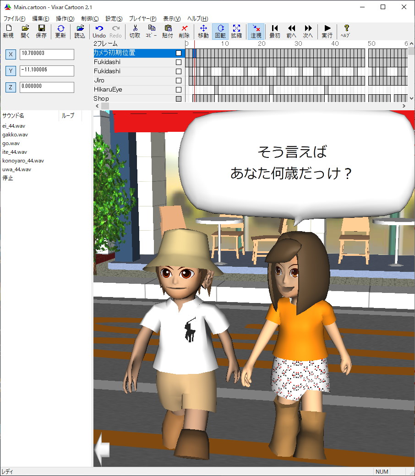The height and width of the screenshot is (476, 415).
Task: Click the Y coordinate value field
Action: (x=47, y=71)
